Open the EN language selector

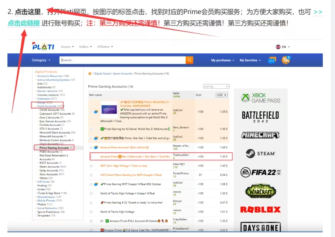tap(283, 47)
